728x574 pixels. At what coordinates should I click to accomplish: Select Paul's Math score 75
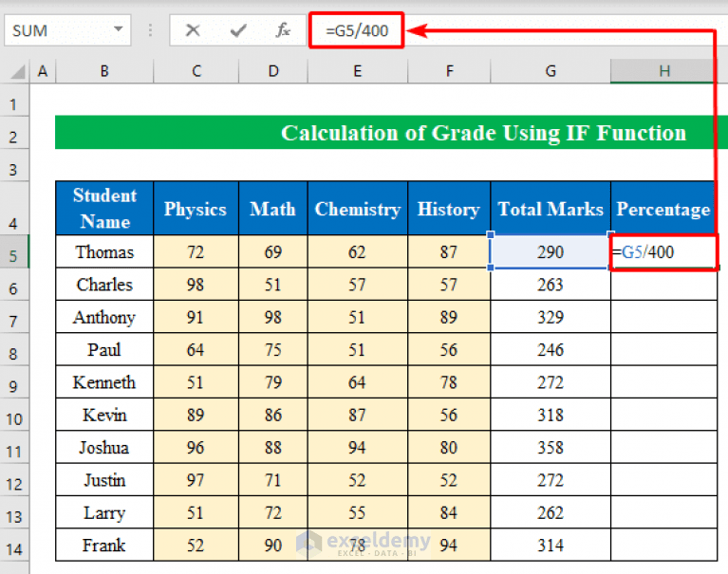pos(273,349)
